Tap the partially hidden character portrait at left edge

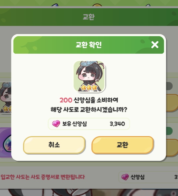pos(6,97)
